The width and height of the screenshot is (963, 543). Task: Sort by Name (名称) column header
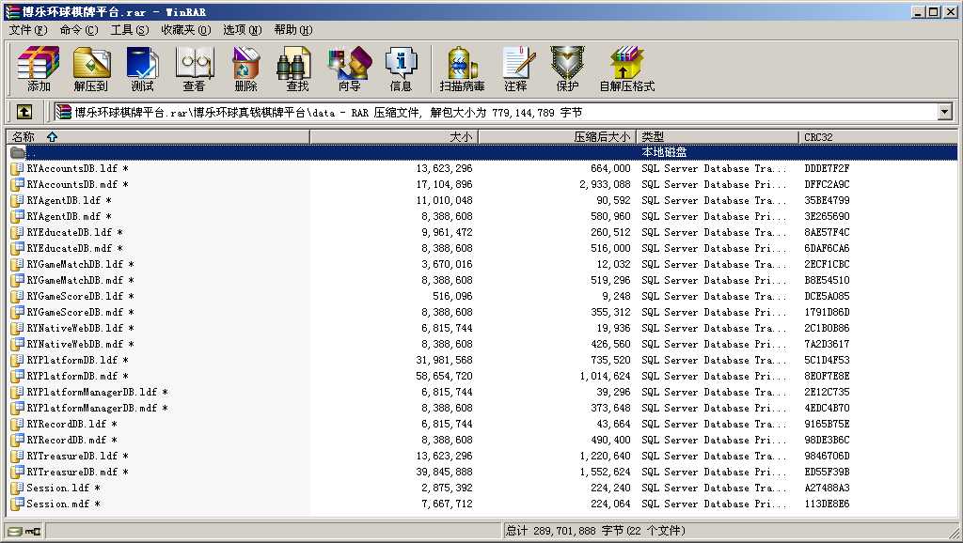(158, 137)
